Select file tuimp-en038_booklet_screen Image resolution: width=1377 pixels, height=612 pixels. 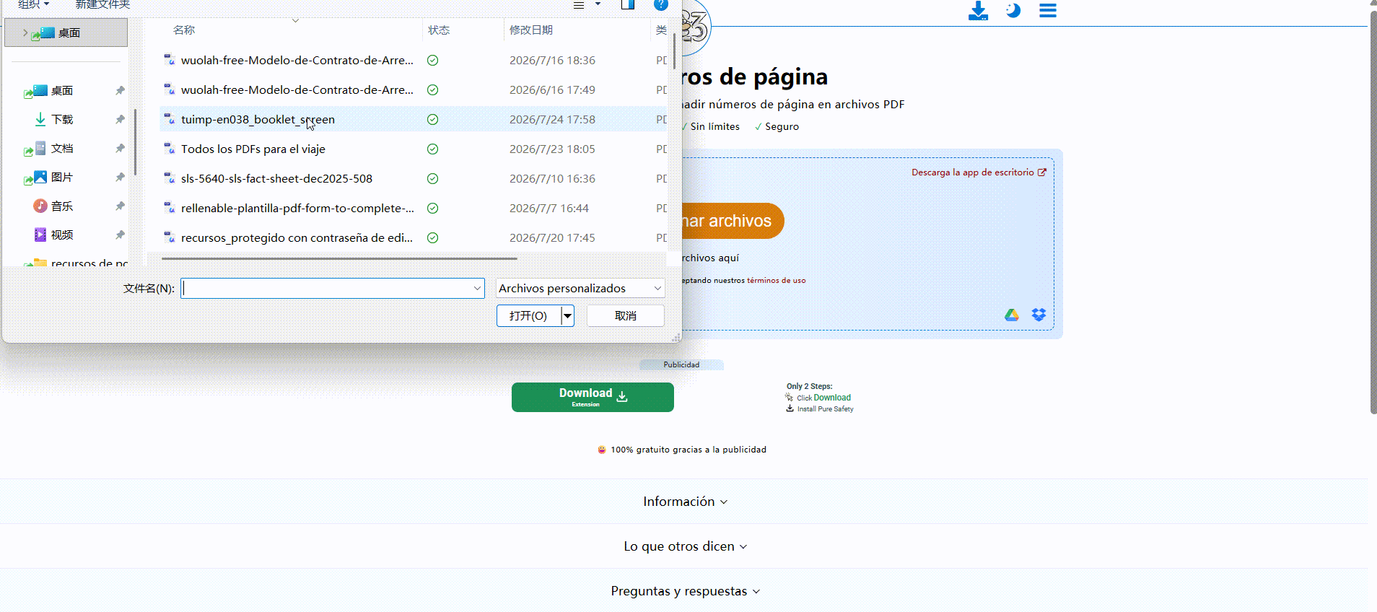click(x=258, y=119)
